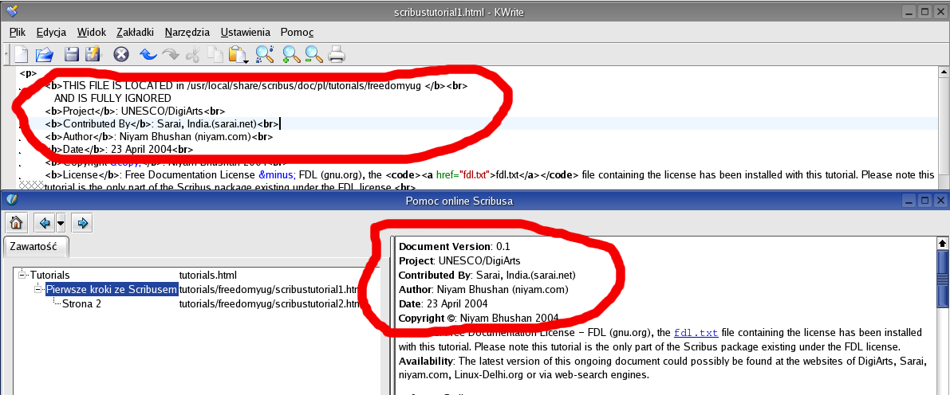Viewport: 950px width, 395px height.
Task: Zoom in using the plus magnifier
Action: 291,54
